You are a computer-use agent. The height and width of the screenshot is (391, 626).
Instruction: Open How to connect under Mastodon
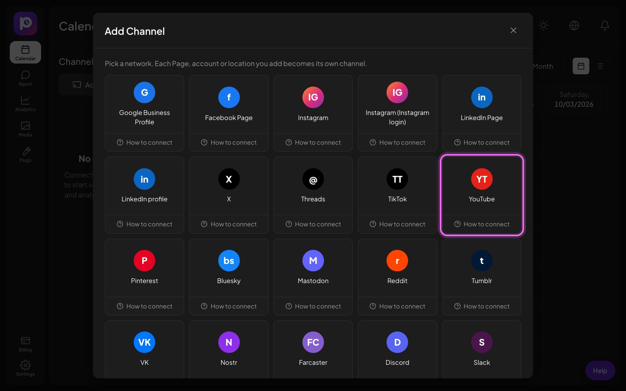(313, 306)
